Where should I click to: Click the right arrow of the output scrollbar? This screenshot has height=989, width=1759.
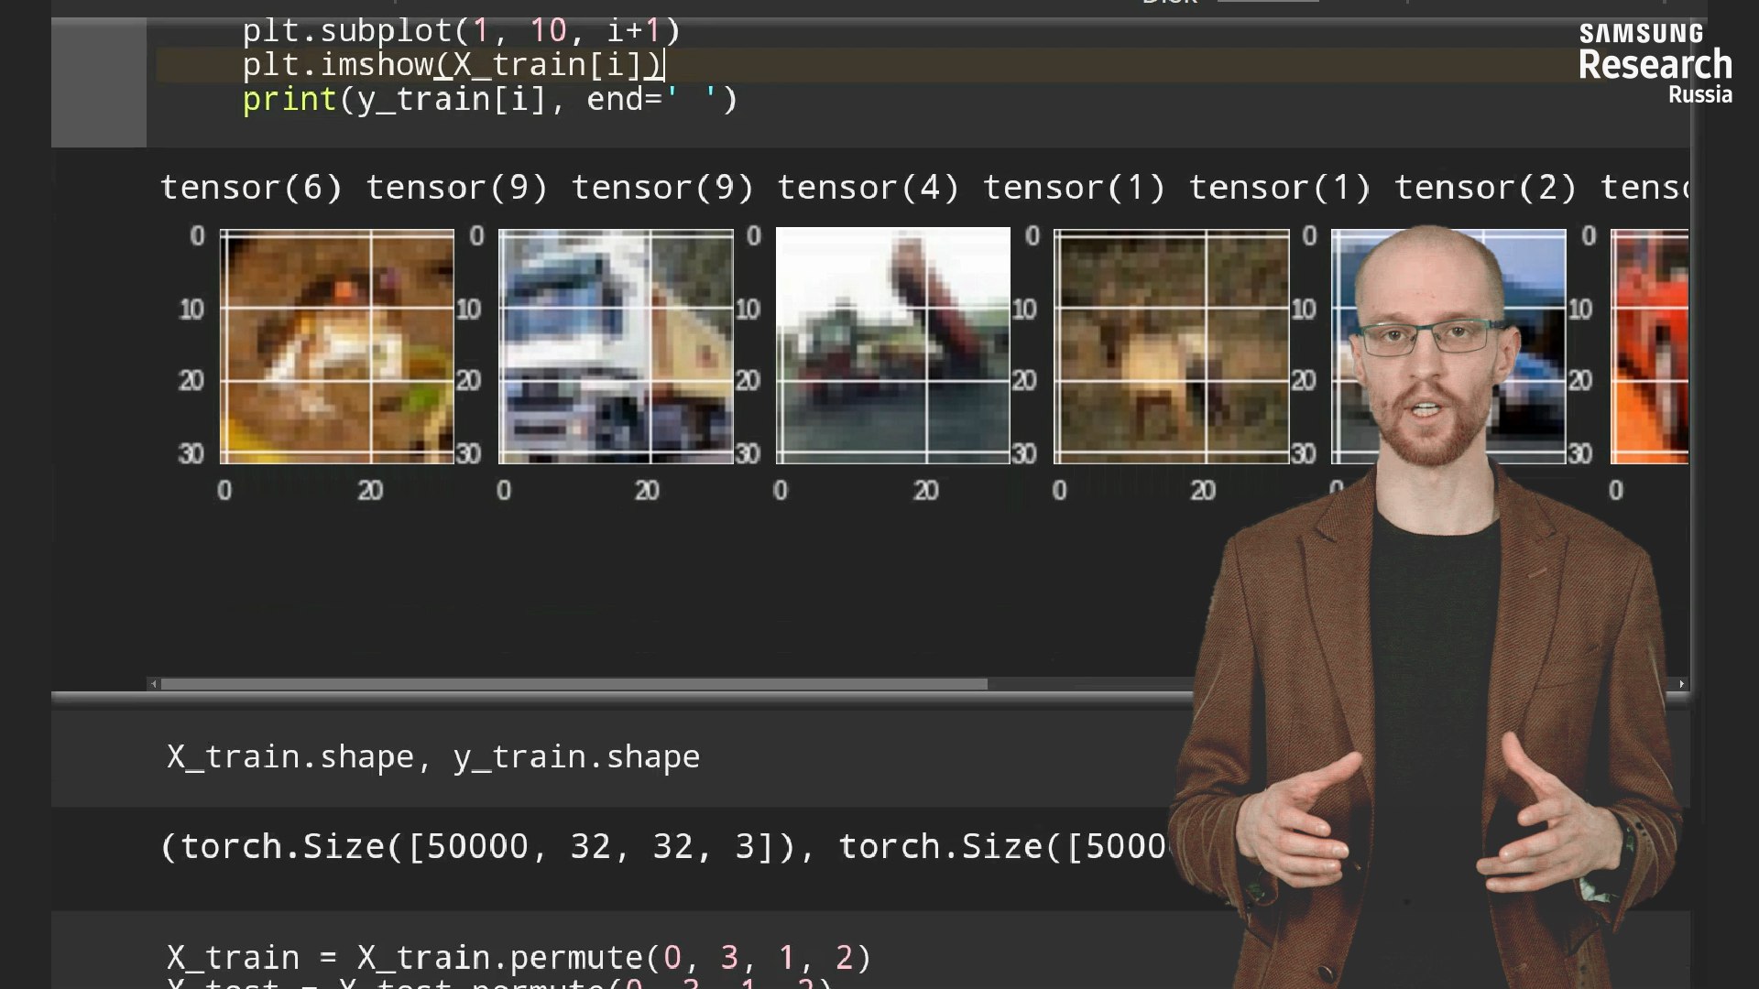click(1681, 684)
